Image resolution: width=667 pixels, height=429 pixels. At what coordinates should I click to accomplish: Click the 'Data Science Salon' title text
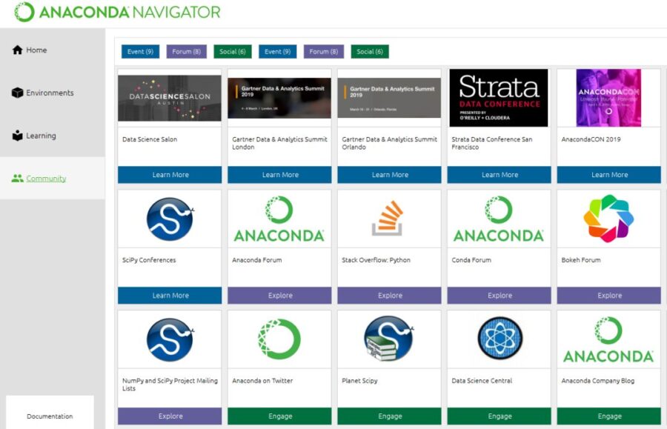(150, 139)
